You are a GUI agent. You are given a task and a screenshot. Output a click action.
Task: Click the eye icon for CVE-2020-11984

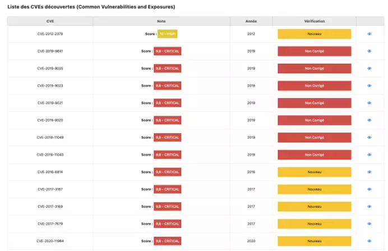click(x=369, y=241)
